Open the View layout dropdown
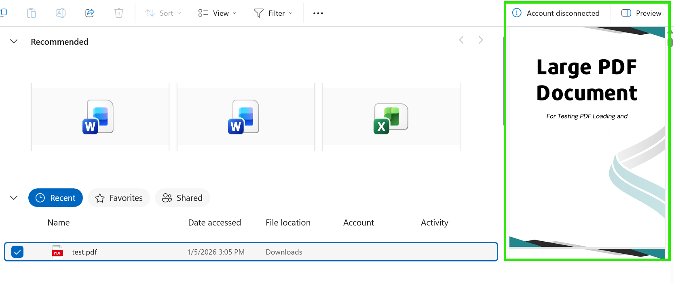674x284 pixels. coord(218,13)
